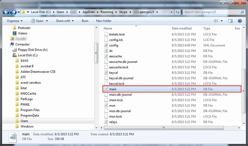Viewport: 248px width, 146px height.
Task: Sort by the Size column header
Action: click(237, 29)
